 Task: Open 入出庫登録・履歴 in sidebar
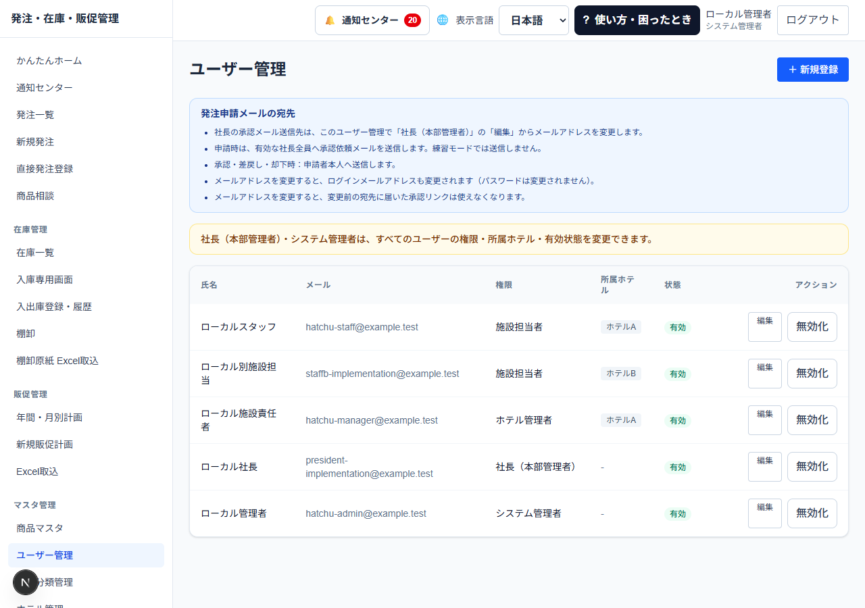tap(86, 307)
